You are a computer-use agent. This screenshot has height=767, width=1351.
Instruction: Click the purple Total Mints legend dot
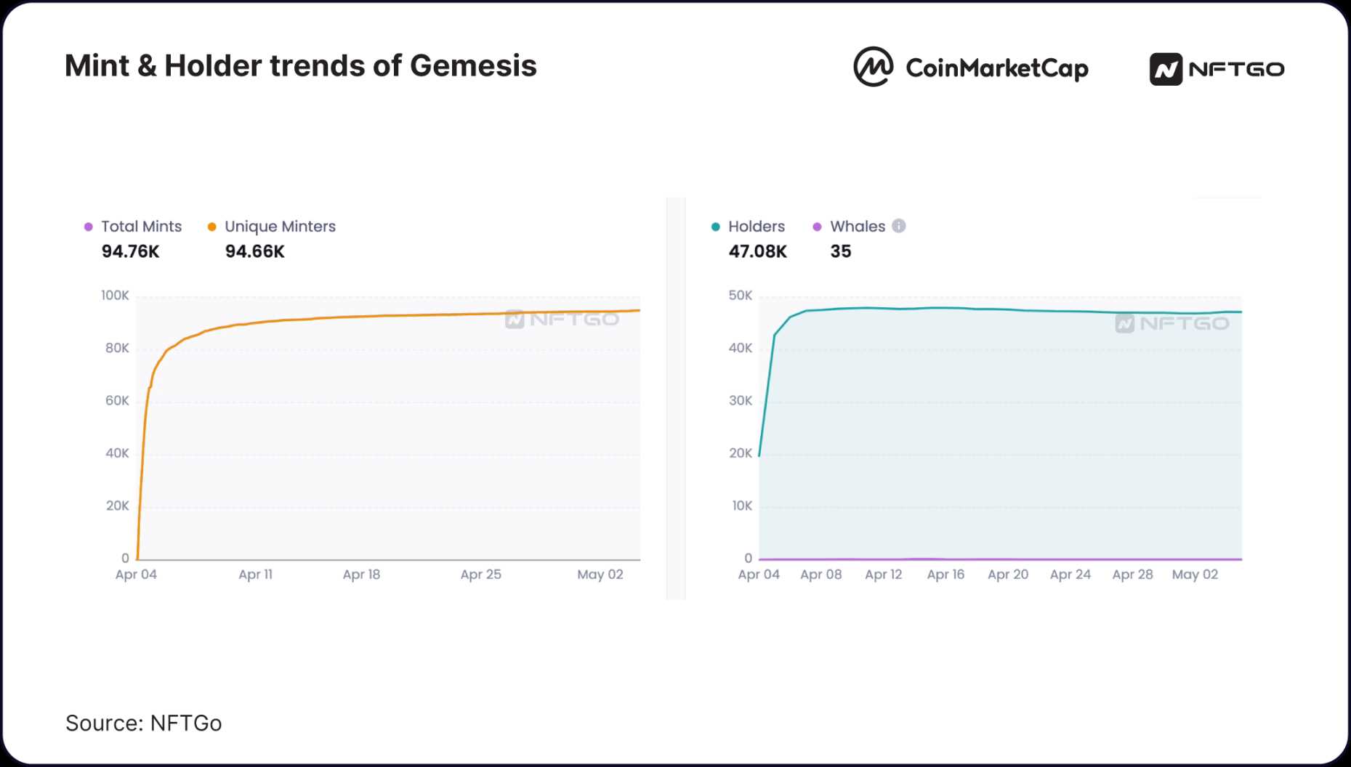[89, 227]
